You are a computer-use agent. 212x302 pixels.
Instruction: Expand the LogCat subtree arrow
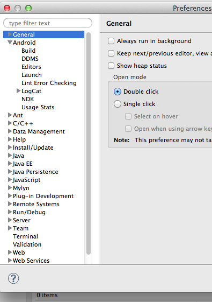click(x=18, y=91)
